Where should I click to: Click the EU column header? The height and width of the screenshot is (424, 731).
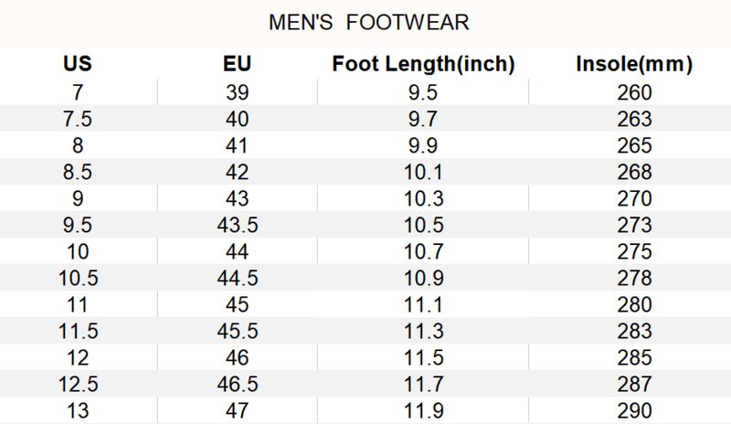[237, 66]
